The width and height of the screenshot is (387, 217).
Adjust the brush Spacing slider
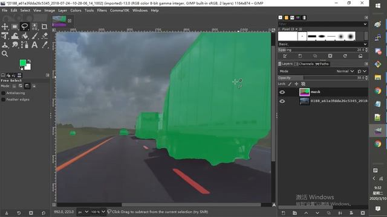[x=323, y=49]
